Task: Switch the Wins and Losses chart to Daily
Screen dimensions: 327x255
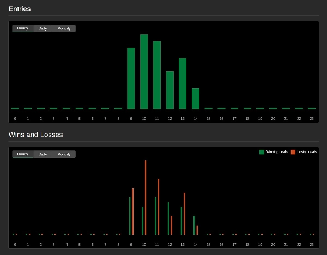Action: (43, 154)
